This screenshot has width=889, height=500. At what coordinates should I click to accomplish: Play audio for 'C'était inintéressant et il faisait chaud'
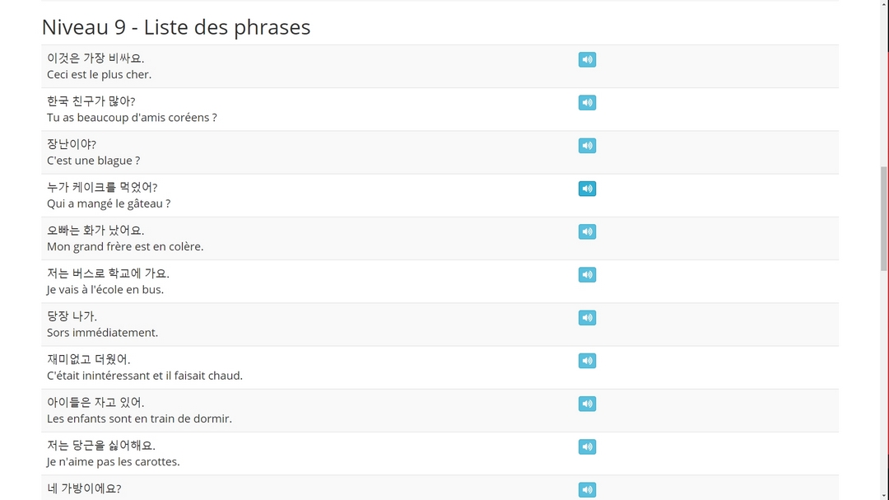coord(587,361)
